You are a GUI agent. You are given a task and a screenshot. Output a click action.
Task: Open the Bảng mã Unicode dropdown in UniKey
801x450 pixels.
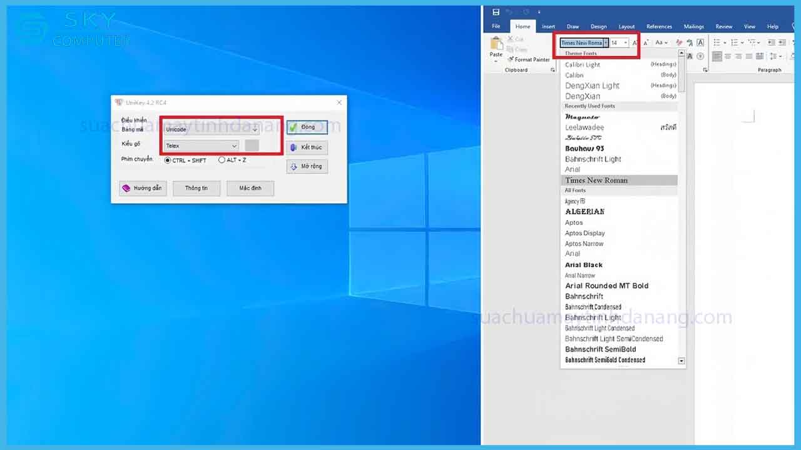(212, 129)
